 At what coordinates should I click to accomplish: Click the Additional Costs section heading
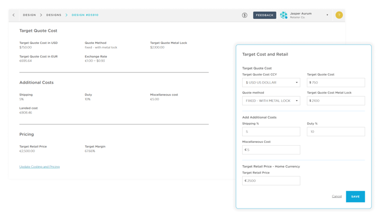(36, 82)
